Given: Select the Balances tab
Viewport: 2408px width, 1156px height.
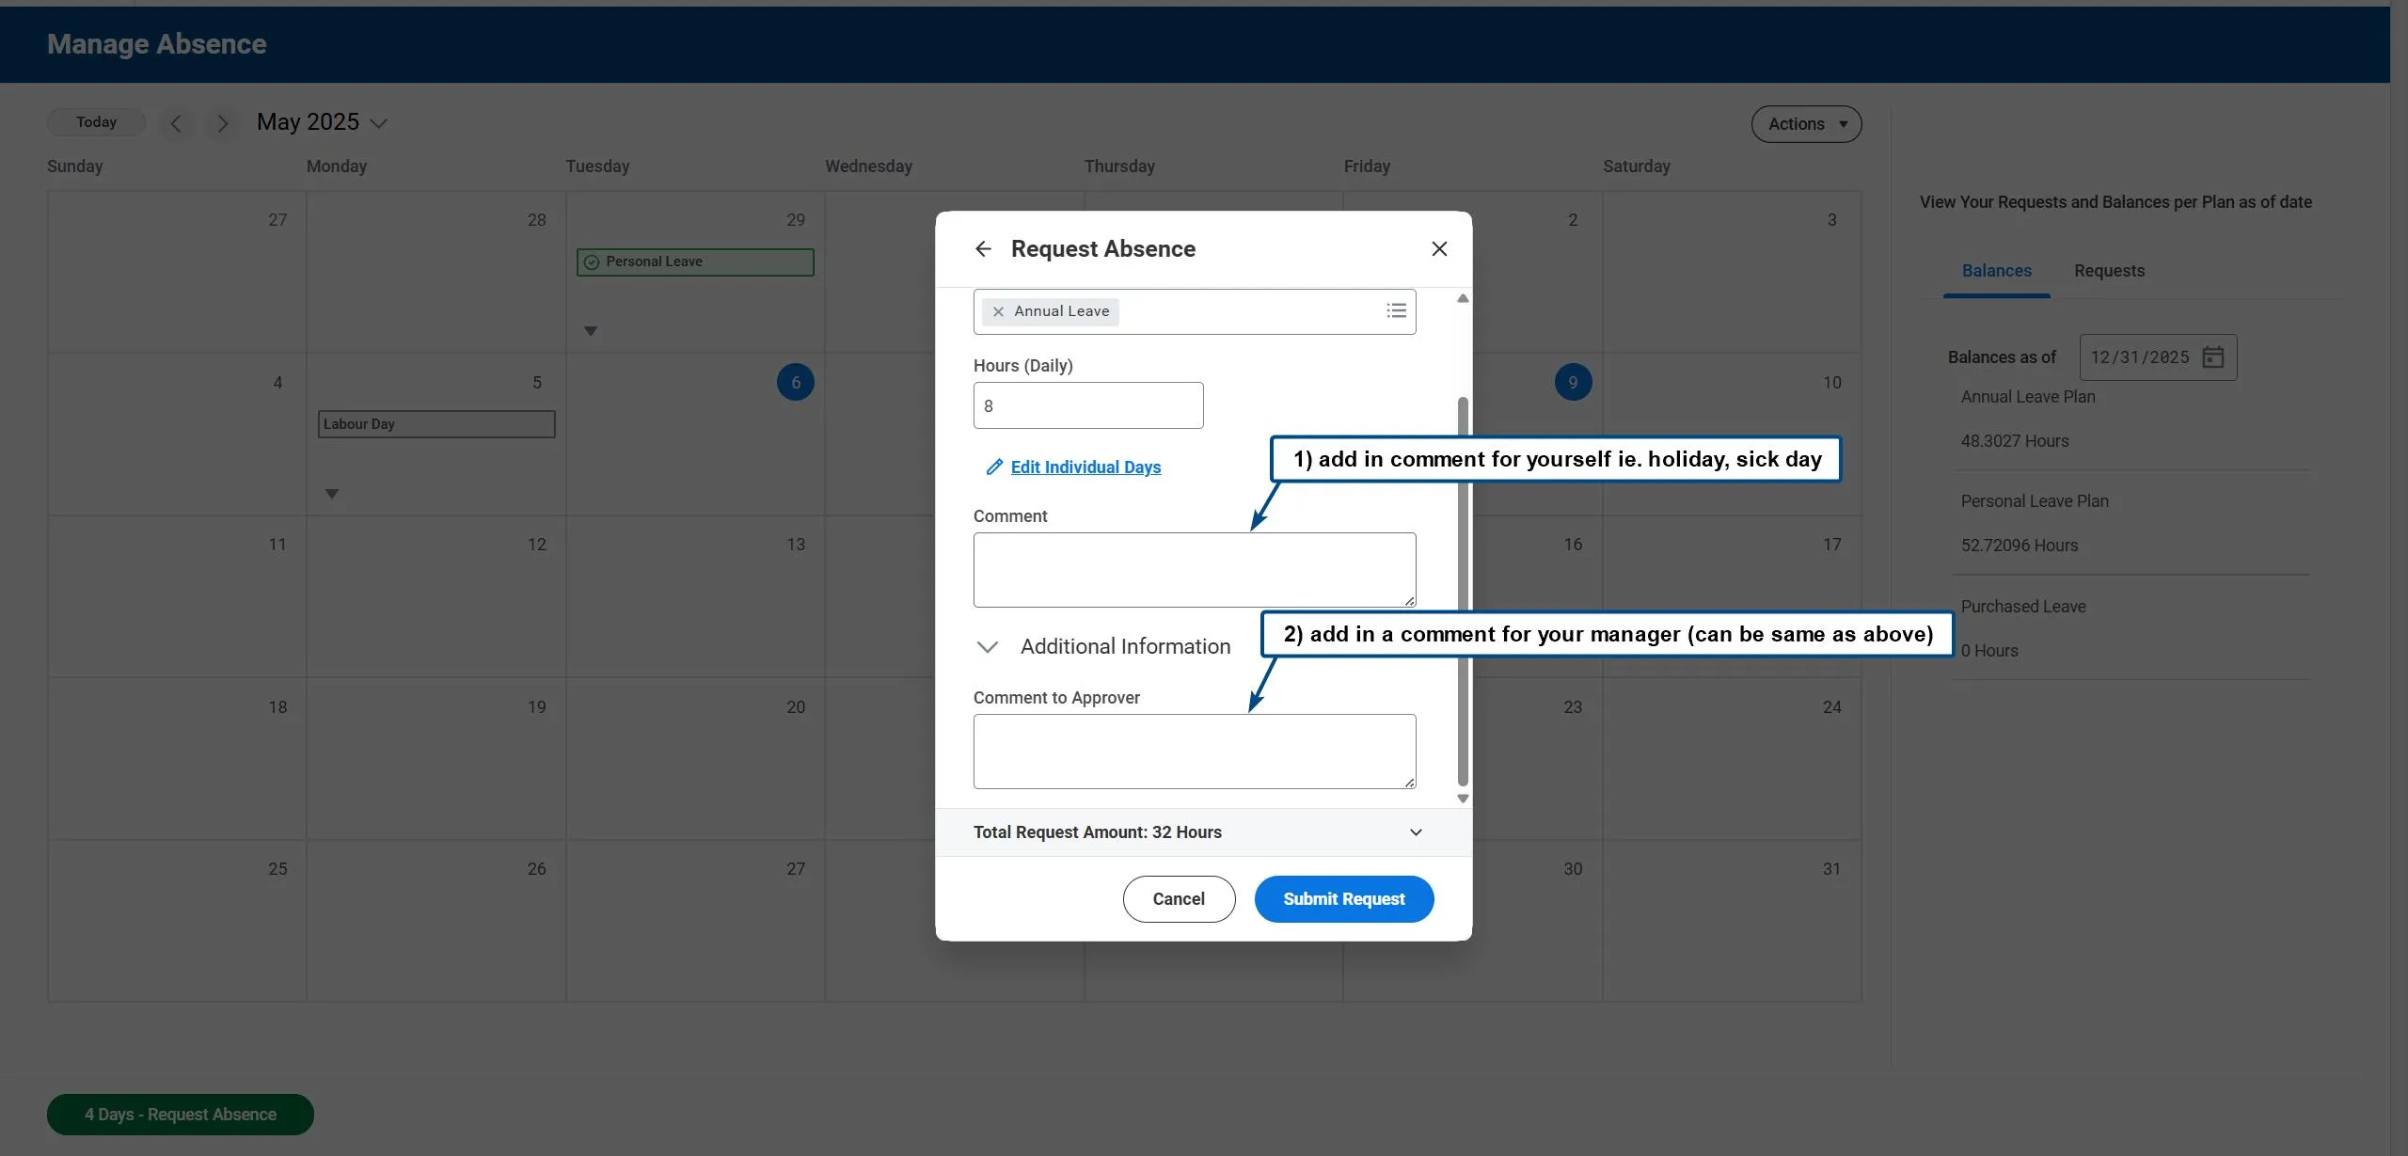Looking at the screenshot, I should tap(1996, 271).
